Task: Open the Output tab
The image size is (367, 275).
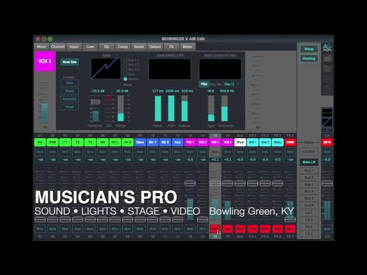Action: pos(155,47)
